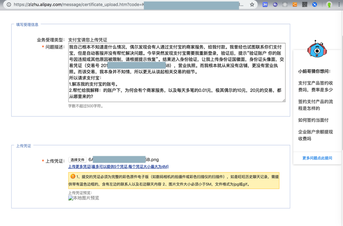The width and height of the screenshot is (343, 226).
Task: Click the site info icon in address bar
Action: click(9, 5)
